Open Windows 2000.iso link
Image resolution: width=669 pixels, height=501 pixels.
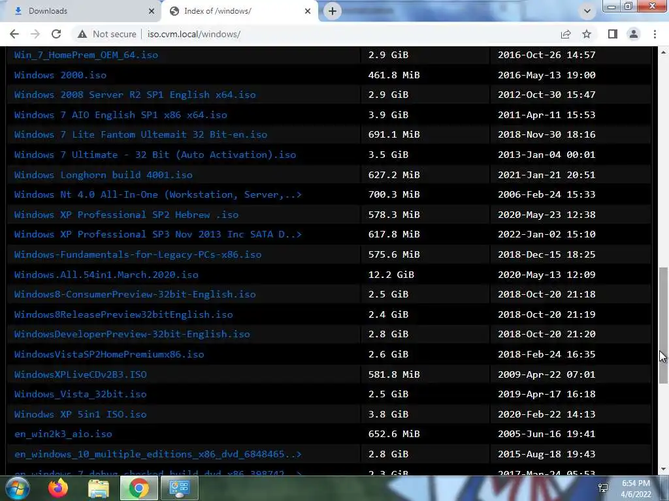pos(60,75)
